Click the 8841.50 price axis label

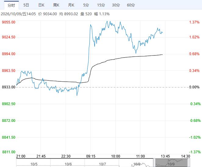coord(9,137)
